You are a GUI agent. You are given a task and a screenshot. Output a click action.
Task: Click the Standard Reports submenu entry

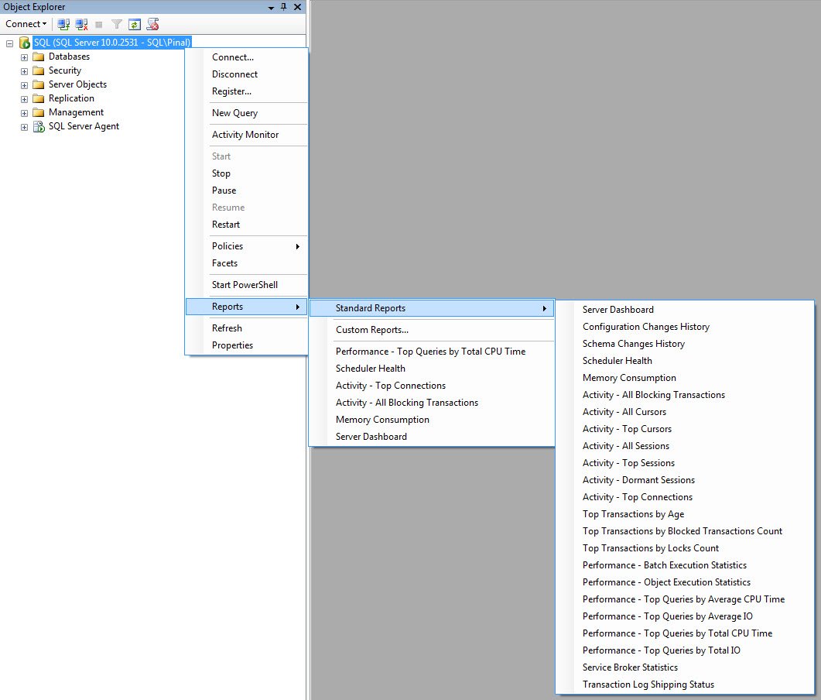(432, 308)
